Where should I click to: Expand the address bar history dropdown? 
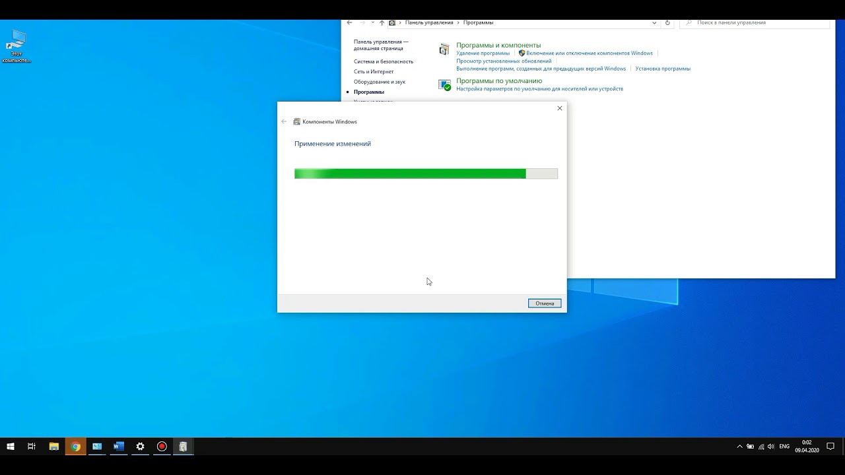click(x=654, y=22)
